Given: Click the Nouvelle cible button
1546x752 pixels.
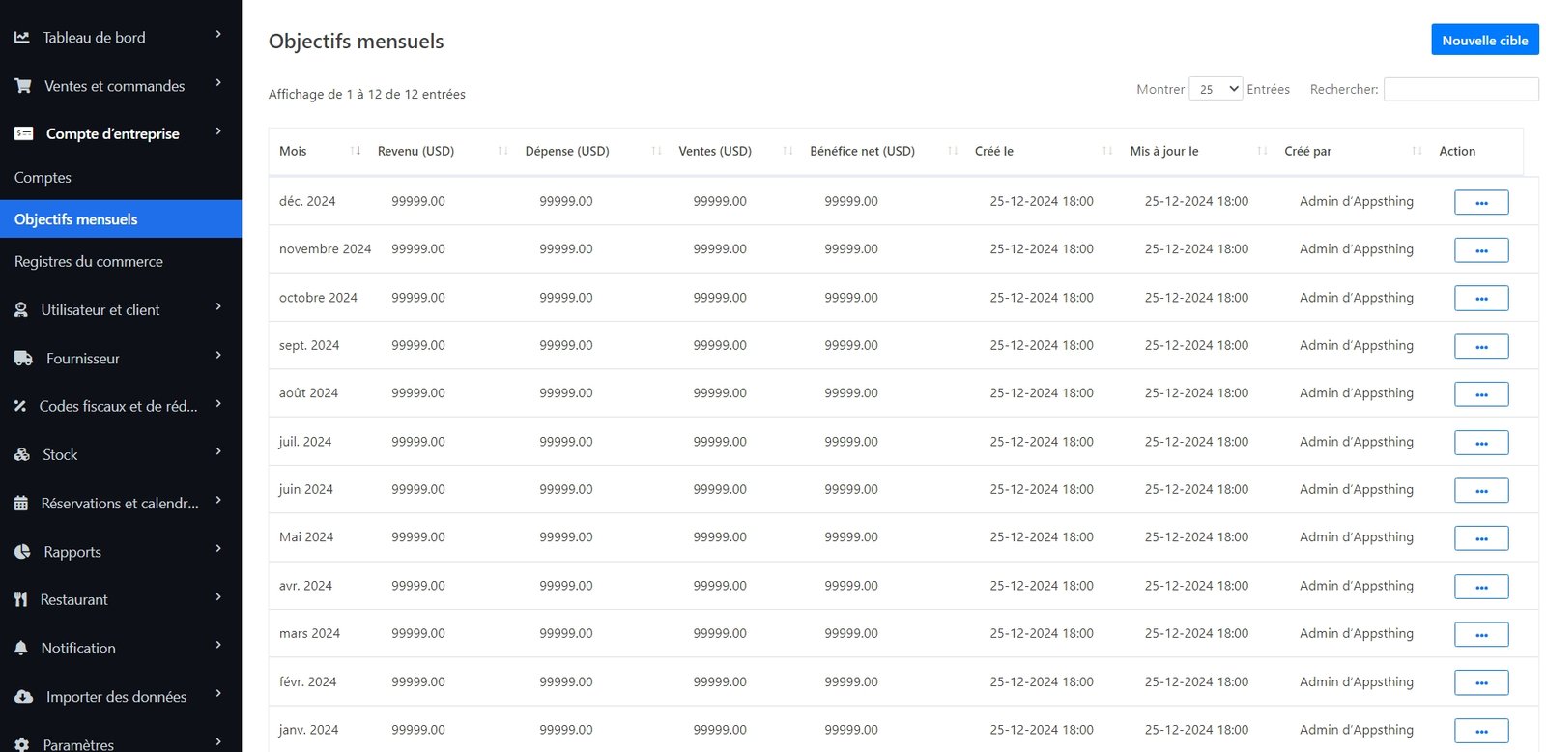Looking at the screenshot, I should [1484, 40].
